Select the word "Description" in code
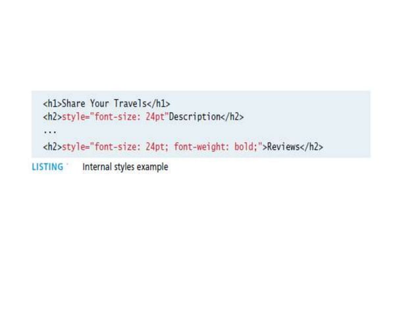The height and width of the screenshot is (315, 420). coord(195,117)
